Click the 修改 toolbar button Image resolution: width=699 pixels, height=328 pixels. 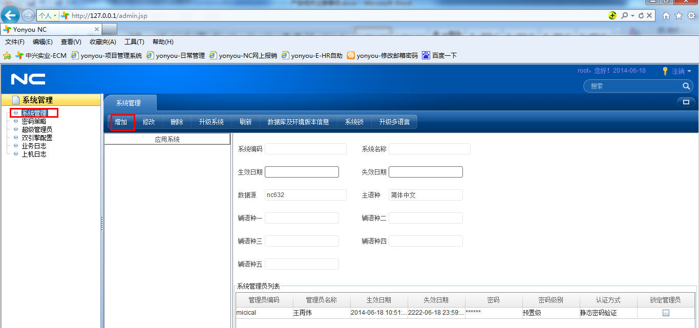[149, 122]
